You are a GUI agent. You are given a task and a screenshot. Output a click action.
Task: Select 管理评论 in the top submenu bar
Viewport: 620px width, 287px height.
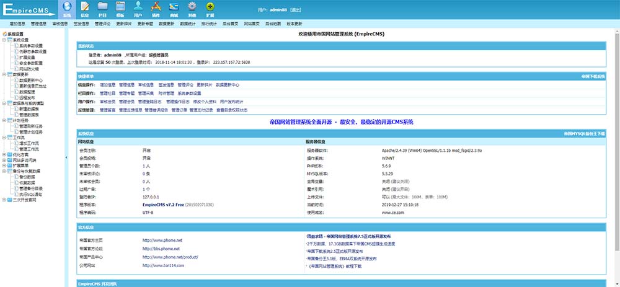click(x=102, y=24)
